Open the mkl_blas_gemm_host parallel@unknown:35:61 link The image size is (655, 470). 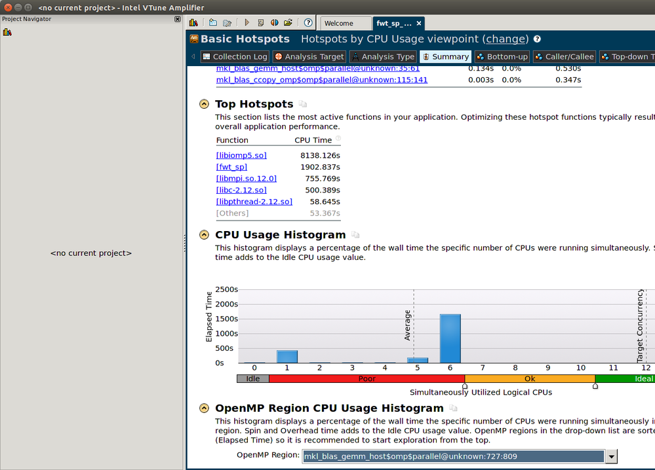(318, 68)
